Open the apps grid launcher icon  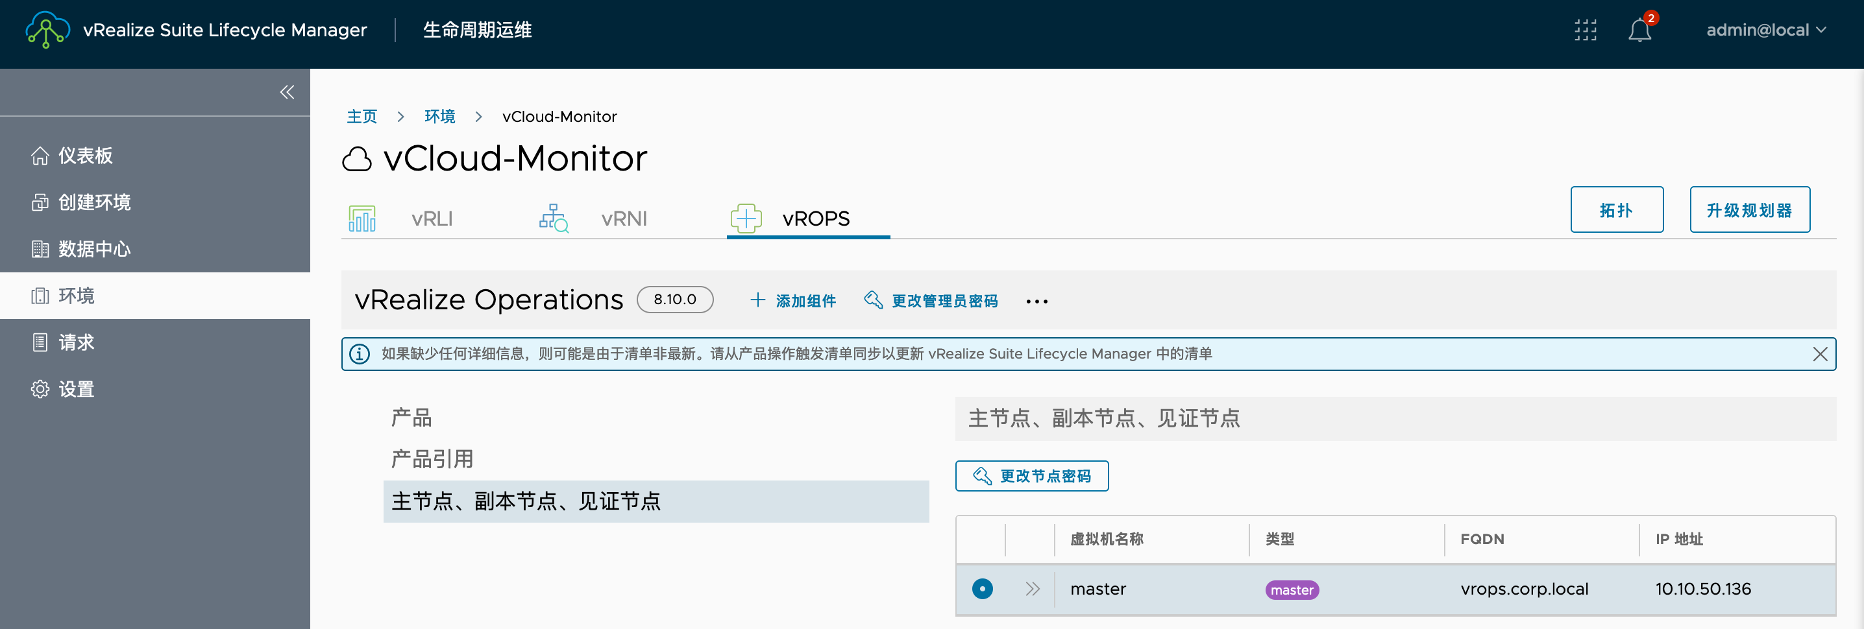1585,30
